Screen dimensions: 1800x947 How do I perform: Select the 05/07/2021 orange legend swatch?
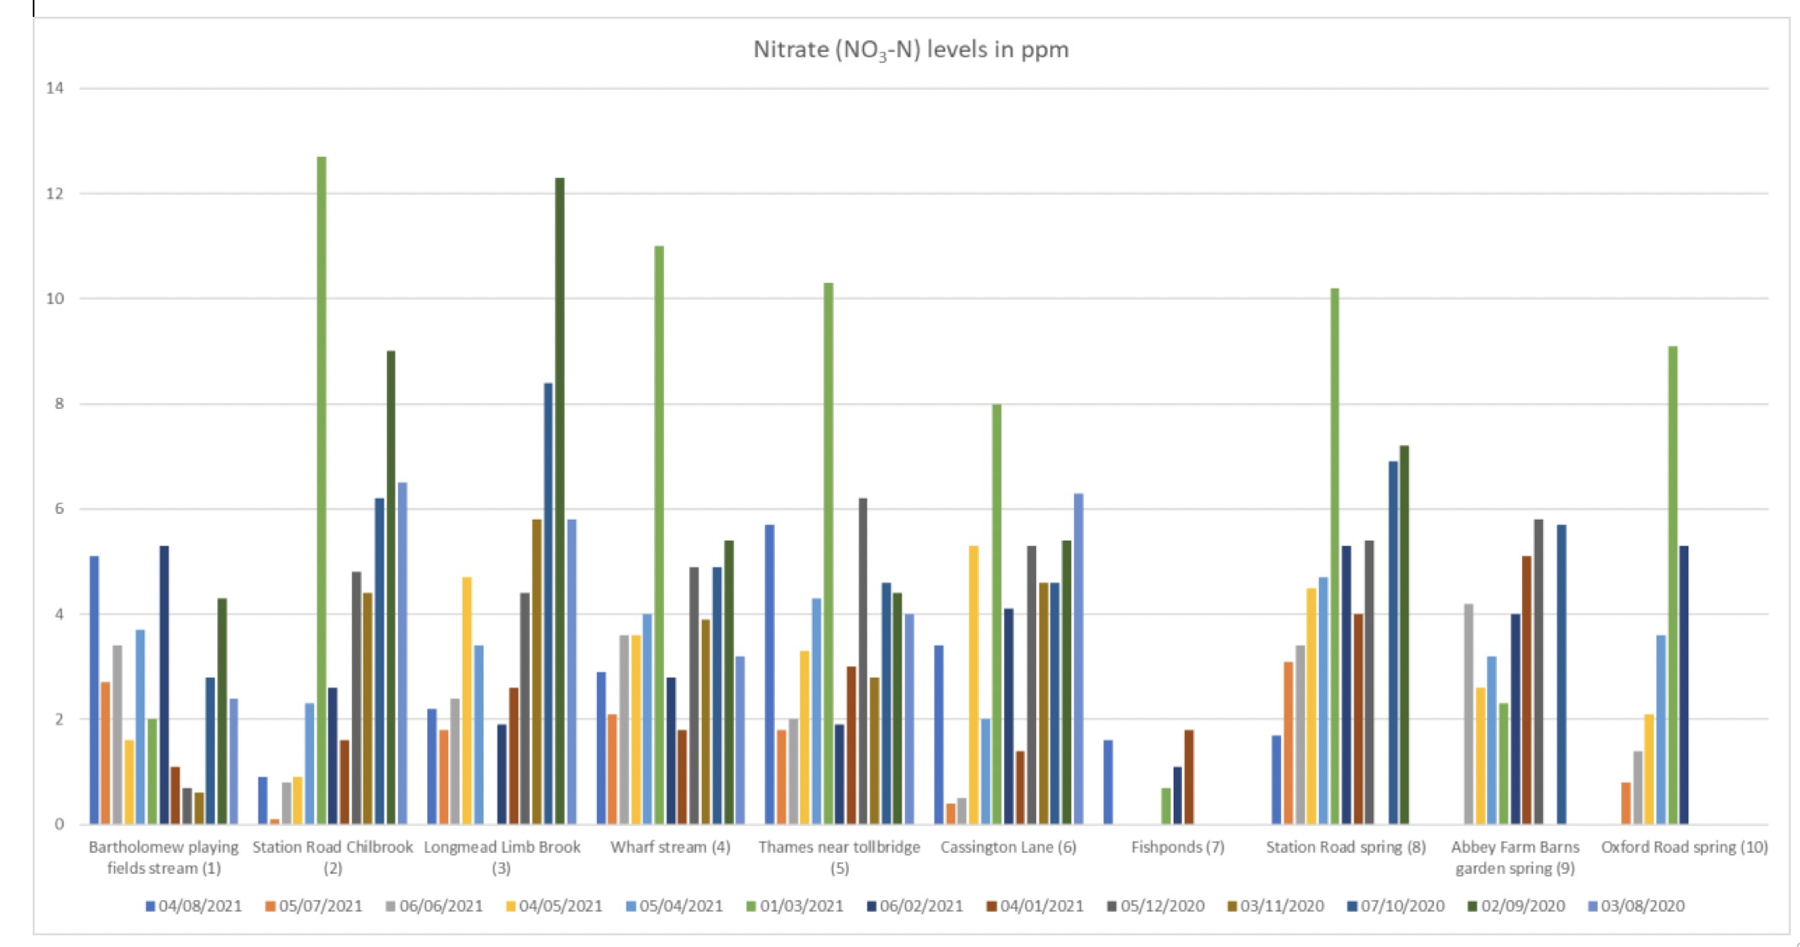(x=270, y=906)
